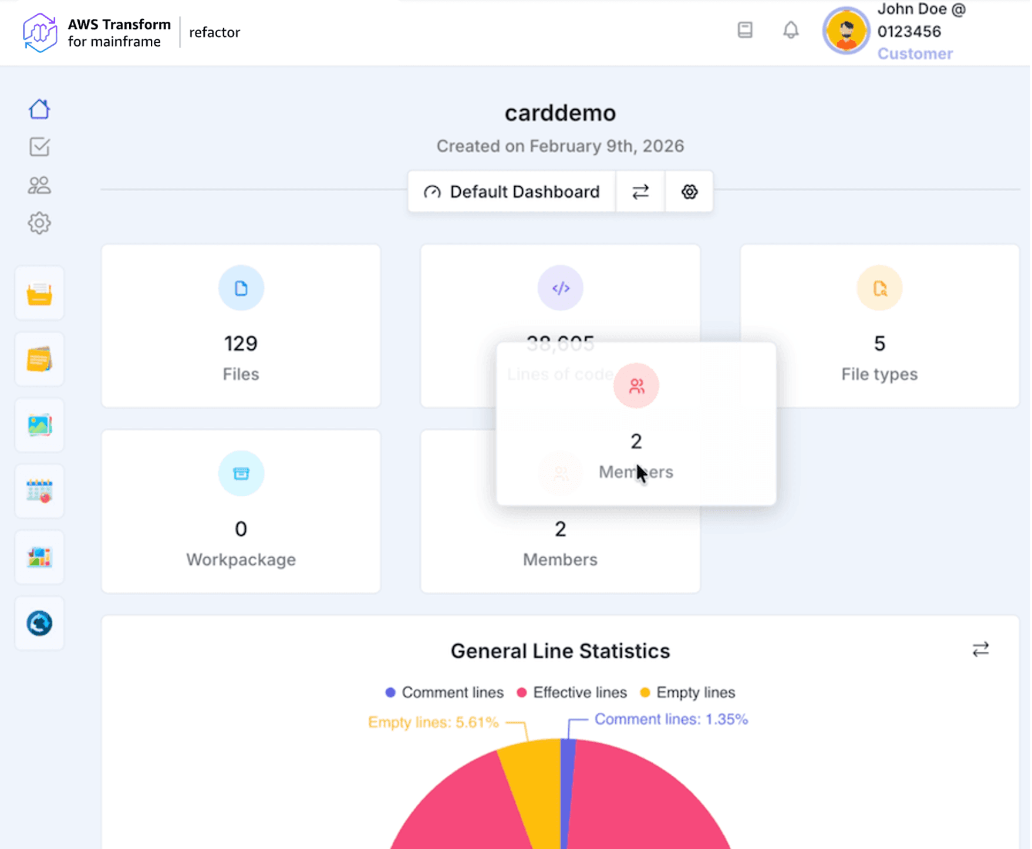Launch the colorful blocks chart tool
Viewport: 1032px width, 849px height.
click(x=39, y=557)
